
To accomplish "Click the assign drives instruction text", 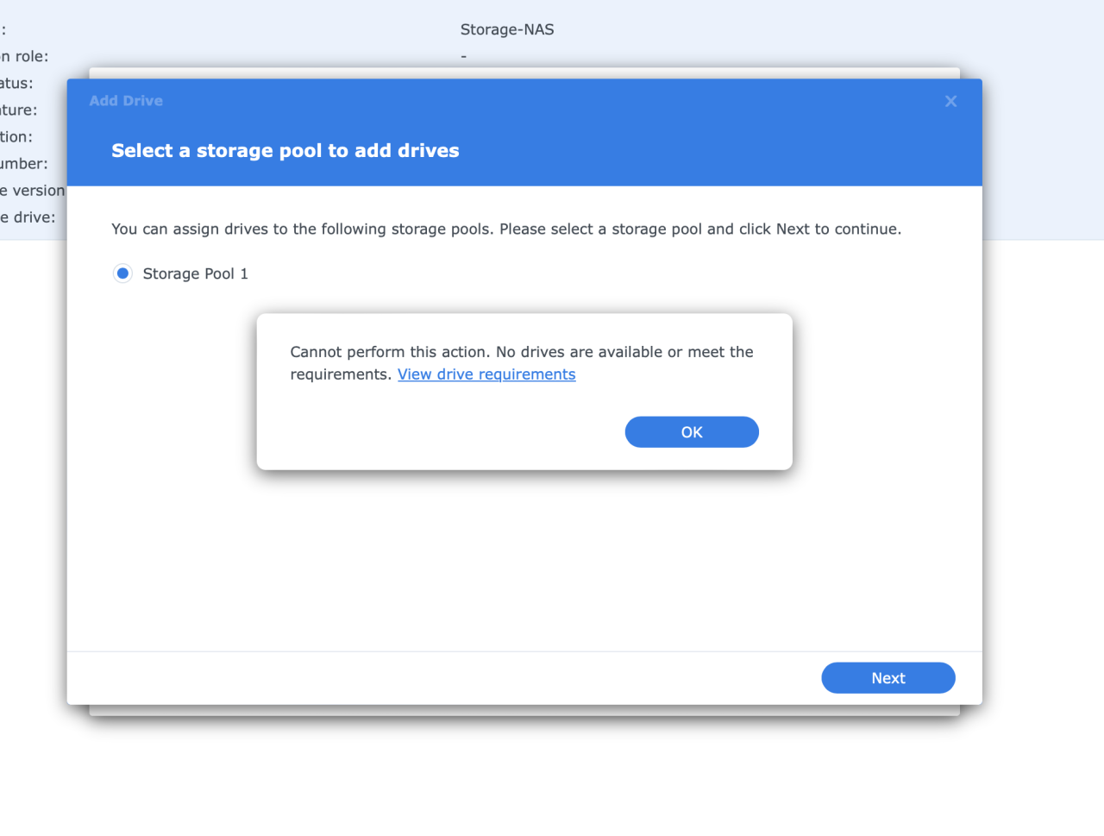I will click(x=505, y=229).
